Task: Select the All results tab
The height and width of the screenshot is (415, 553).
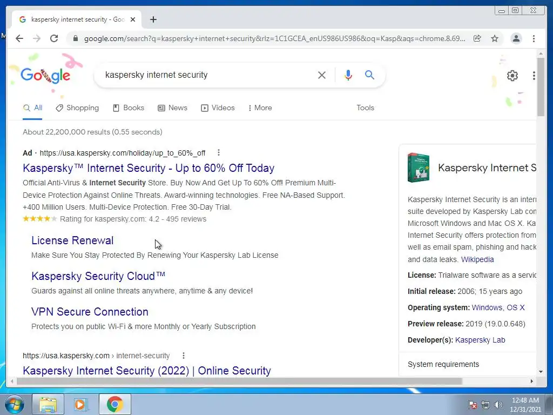Action: (32, 108)
